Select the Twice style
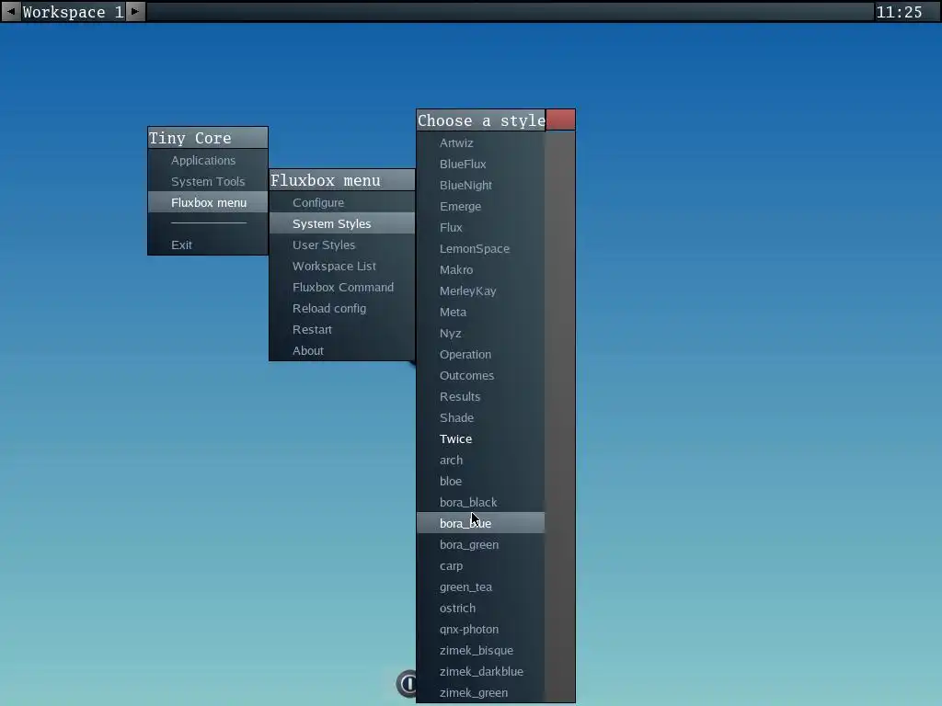 480,438
